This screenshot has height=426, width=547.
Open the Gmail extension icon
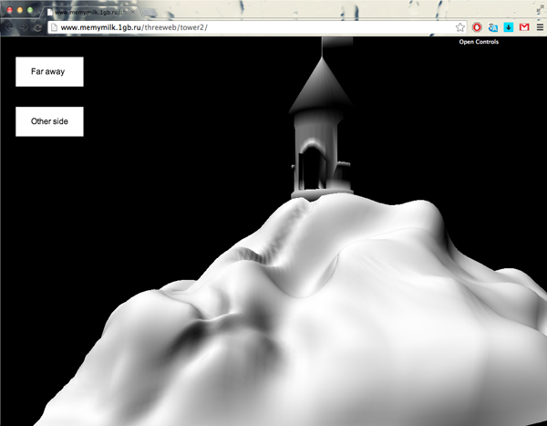tap(524, 27)
